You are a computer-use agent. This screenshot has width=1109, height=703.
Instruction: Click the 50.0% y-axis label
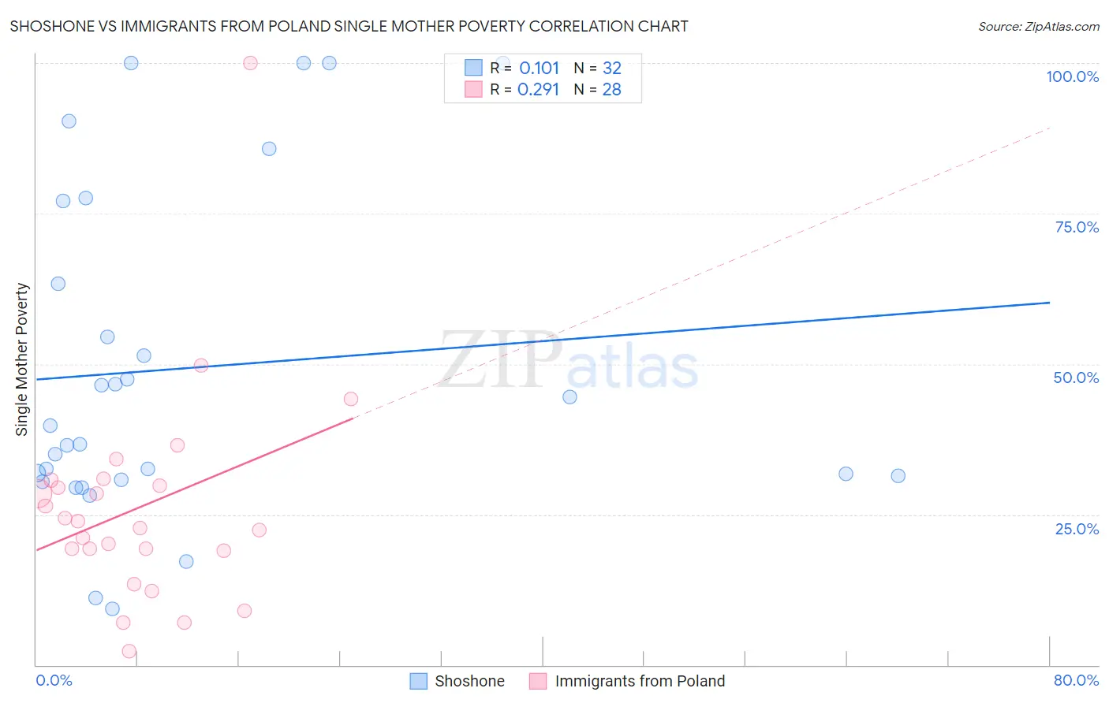coord(1076,378)
